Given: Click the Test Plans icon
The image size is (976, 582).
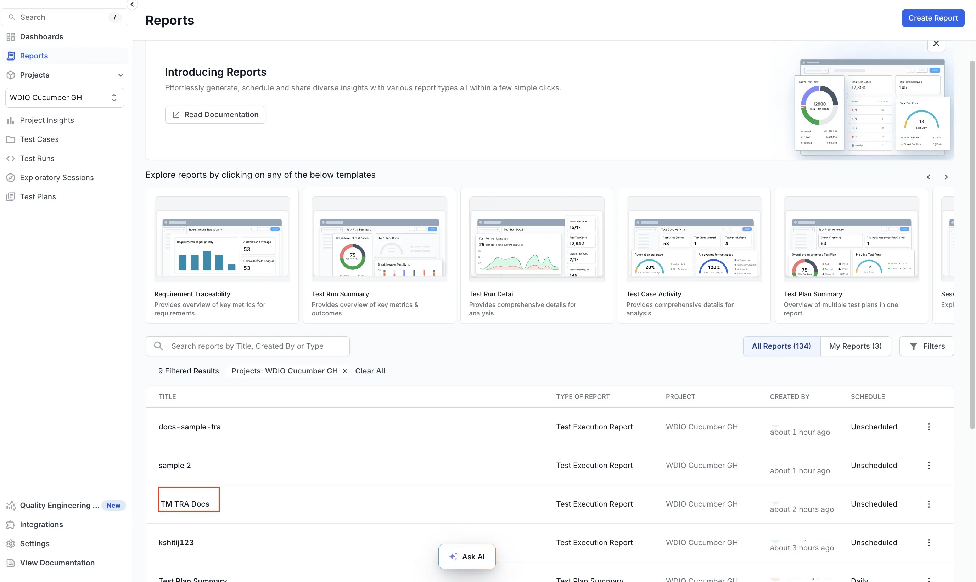Looking at the screenshot, I should 11,197.
